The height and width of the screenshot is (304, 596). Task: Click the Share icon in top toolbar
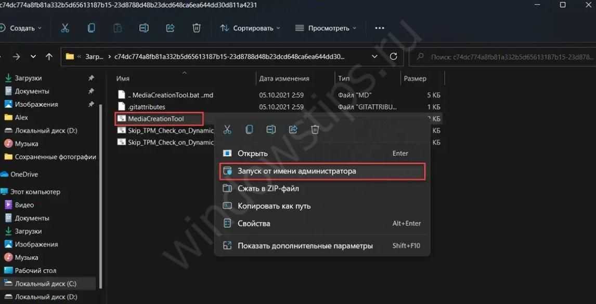(x=171, y=28)
